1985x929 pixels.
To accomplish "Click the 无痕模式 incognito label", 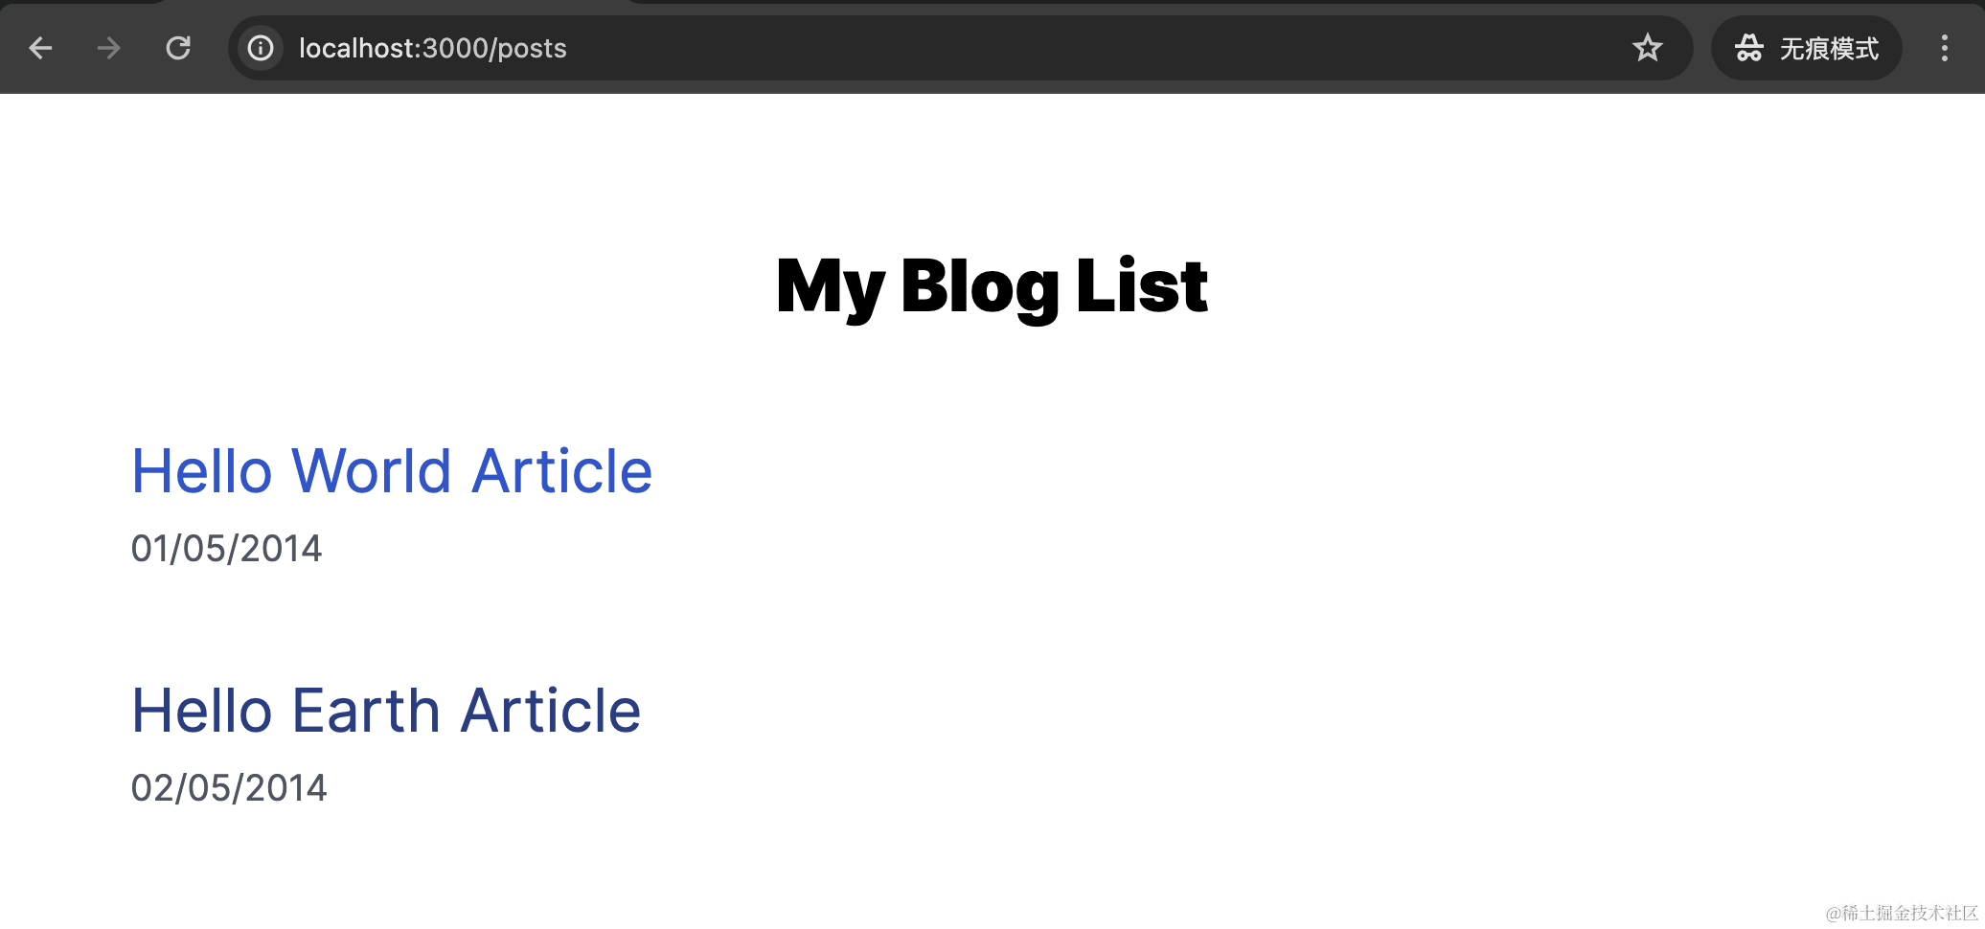I will point(1828,48).
